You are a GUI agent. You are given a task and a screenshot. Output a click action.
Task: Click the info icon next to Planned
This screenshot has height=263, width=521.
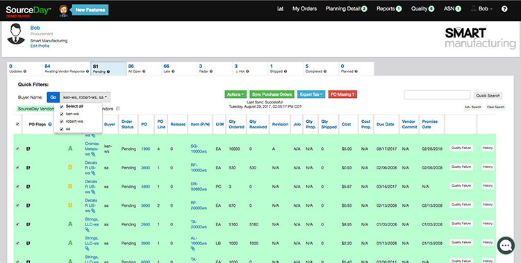[x=356, y=71]
